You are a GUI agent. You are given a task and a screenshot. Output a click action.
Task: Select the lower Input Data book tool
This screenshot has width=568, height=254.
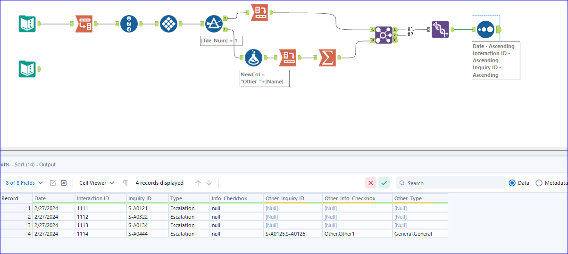pos(27,69)
